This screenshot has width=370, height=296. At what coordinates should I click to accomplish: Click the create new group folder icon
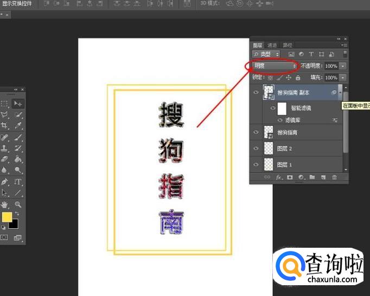click(312, 177)
